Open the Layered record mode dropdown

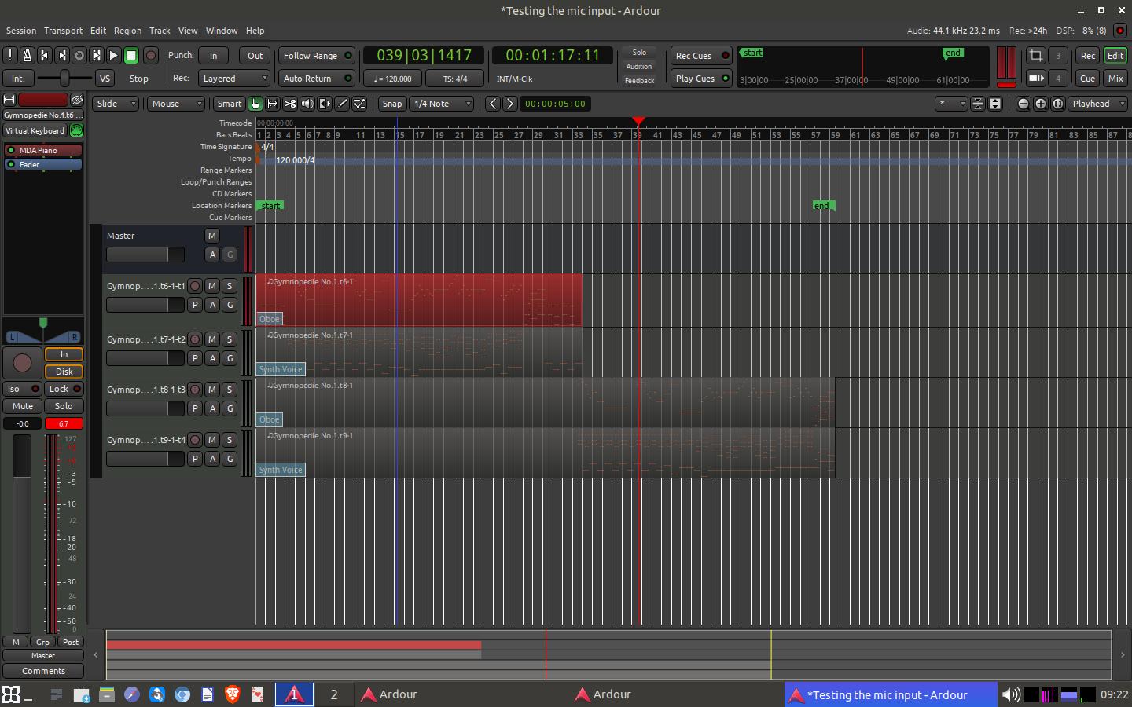(234, 79)
